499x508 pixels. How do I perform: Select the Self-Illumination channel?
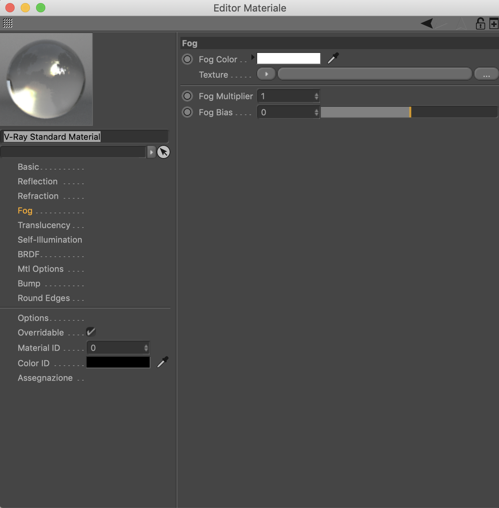(50, 240)
